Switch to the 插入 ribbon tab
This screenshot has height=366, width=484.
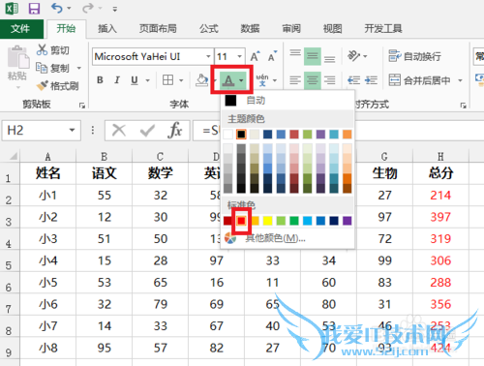click(107, 29)
